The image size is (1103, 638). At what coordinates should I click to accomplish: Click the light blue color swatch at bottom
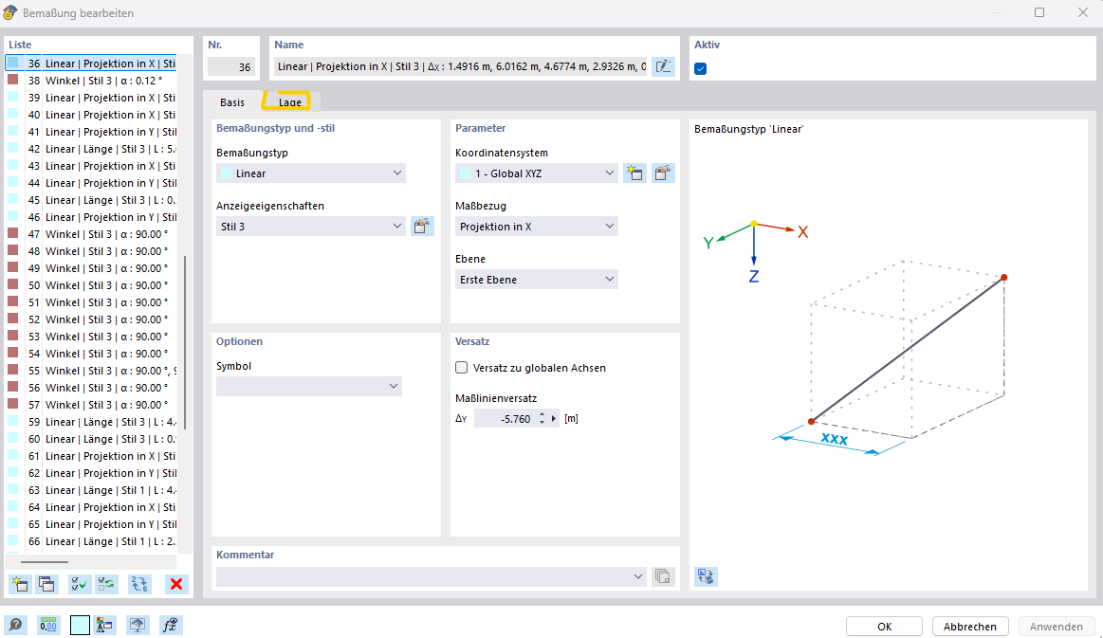click(80, 625)
